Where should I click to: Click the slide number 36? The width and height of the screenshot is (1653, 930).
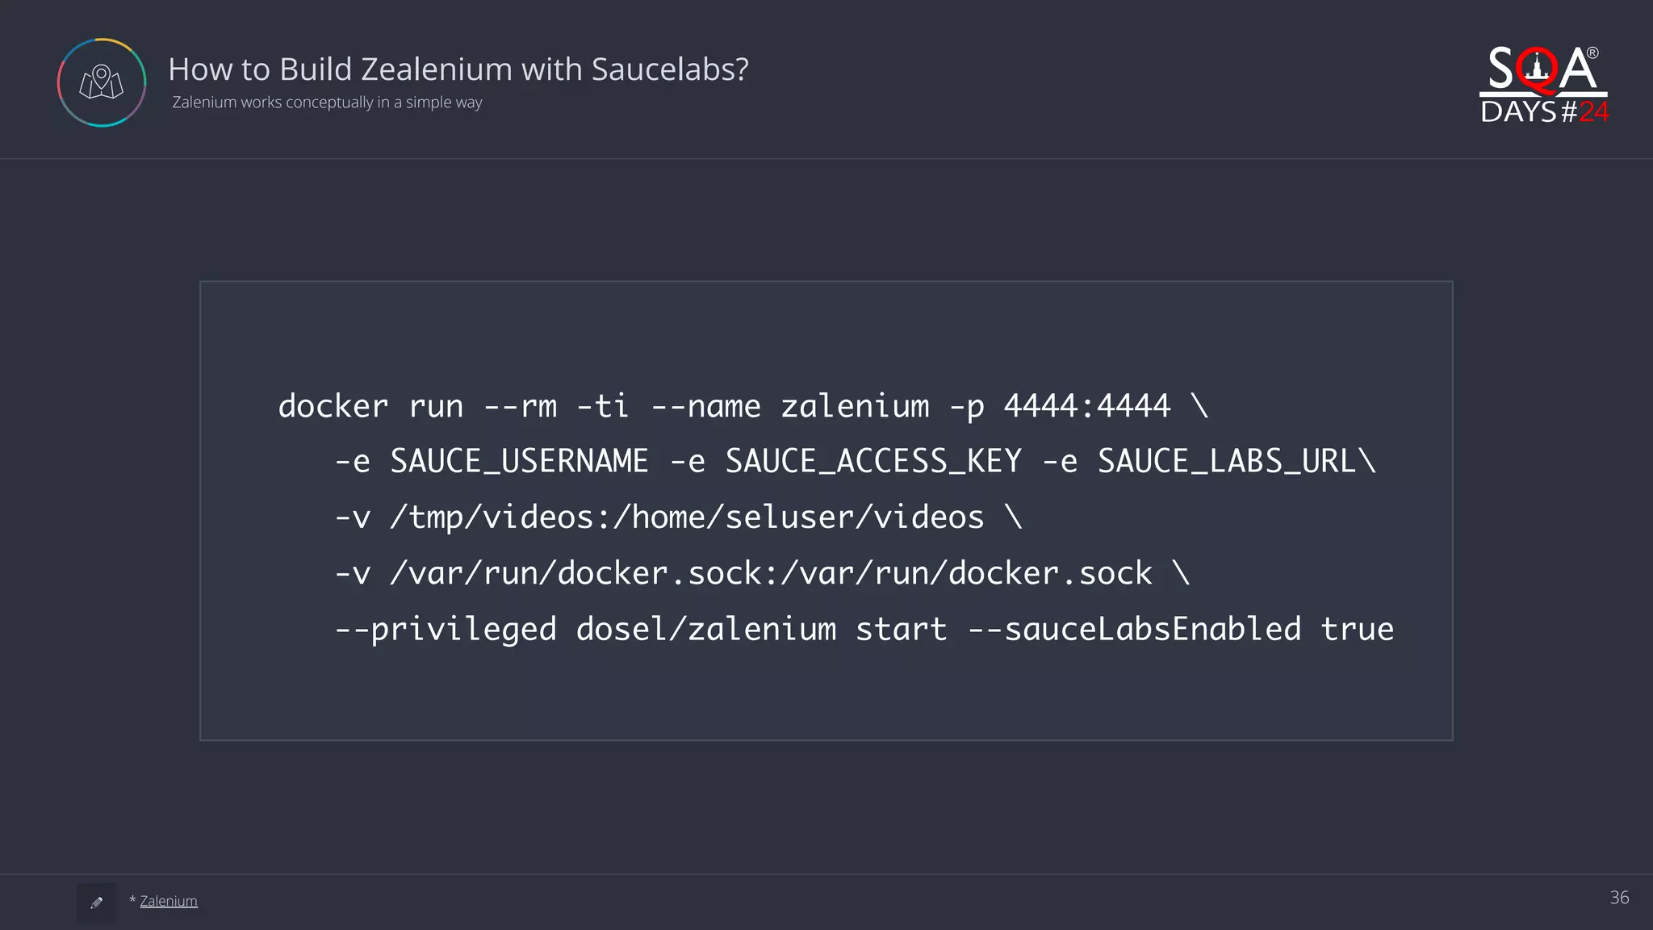(x=1619, y=898)
